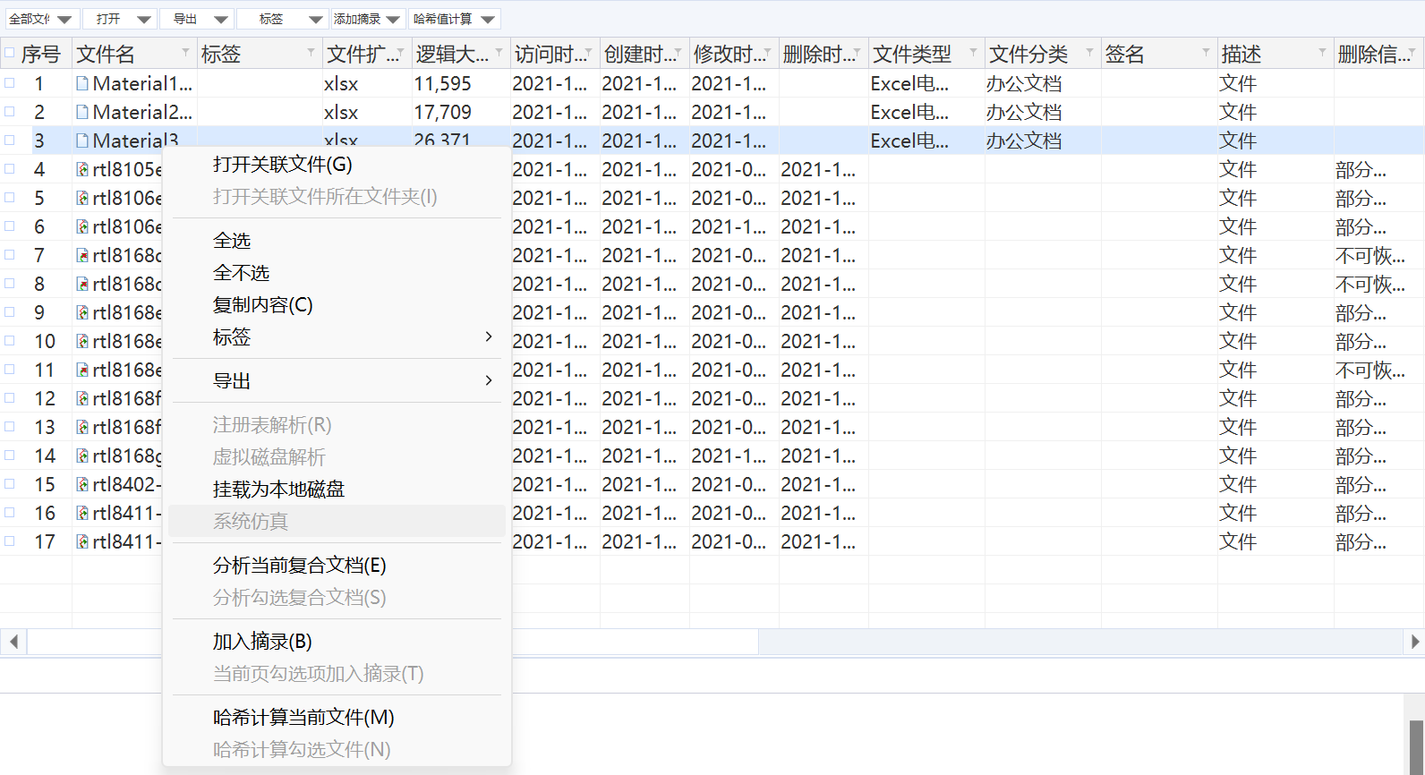Select 分析当前复合文档(E) menu entry
The width and height of the screenshot is (1425, 775).
(299, 566)
